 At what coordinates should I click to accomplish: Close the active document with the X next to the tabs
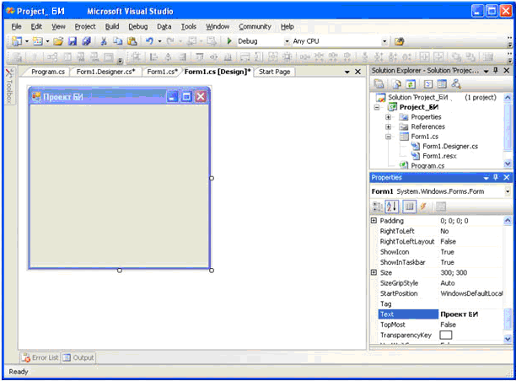click(357, 72)
